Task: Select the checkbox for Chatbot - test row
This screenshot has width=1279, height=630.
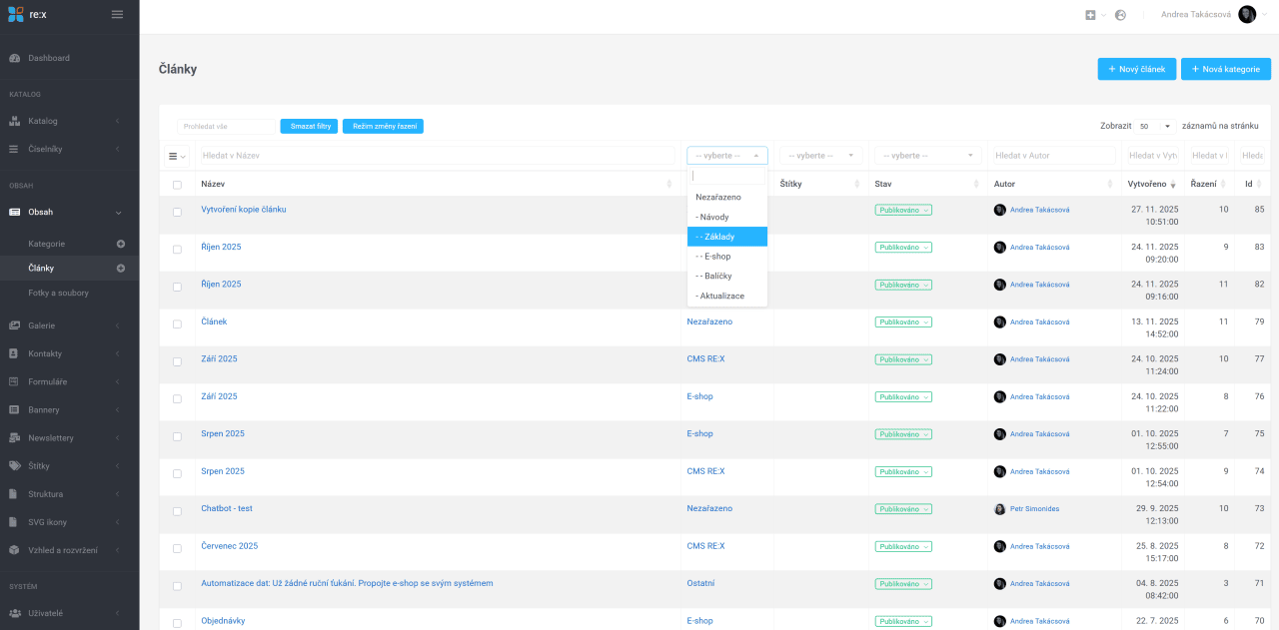Action: pos(177,511)
